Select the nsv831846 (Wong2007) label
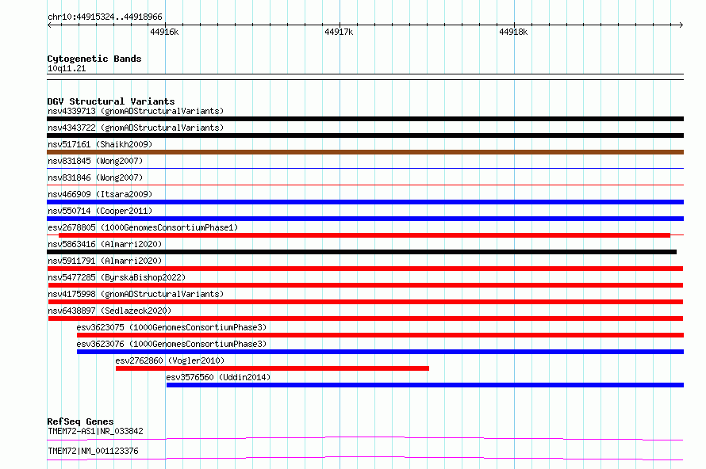The height and width of the screenshot is (469, 706). pos(95,177)
